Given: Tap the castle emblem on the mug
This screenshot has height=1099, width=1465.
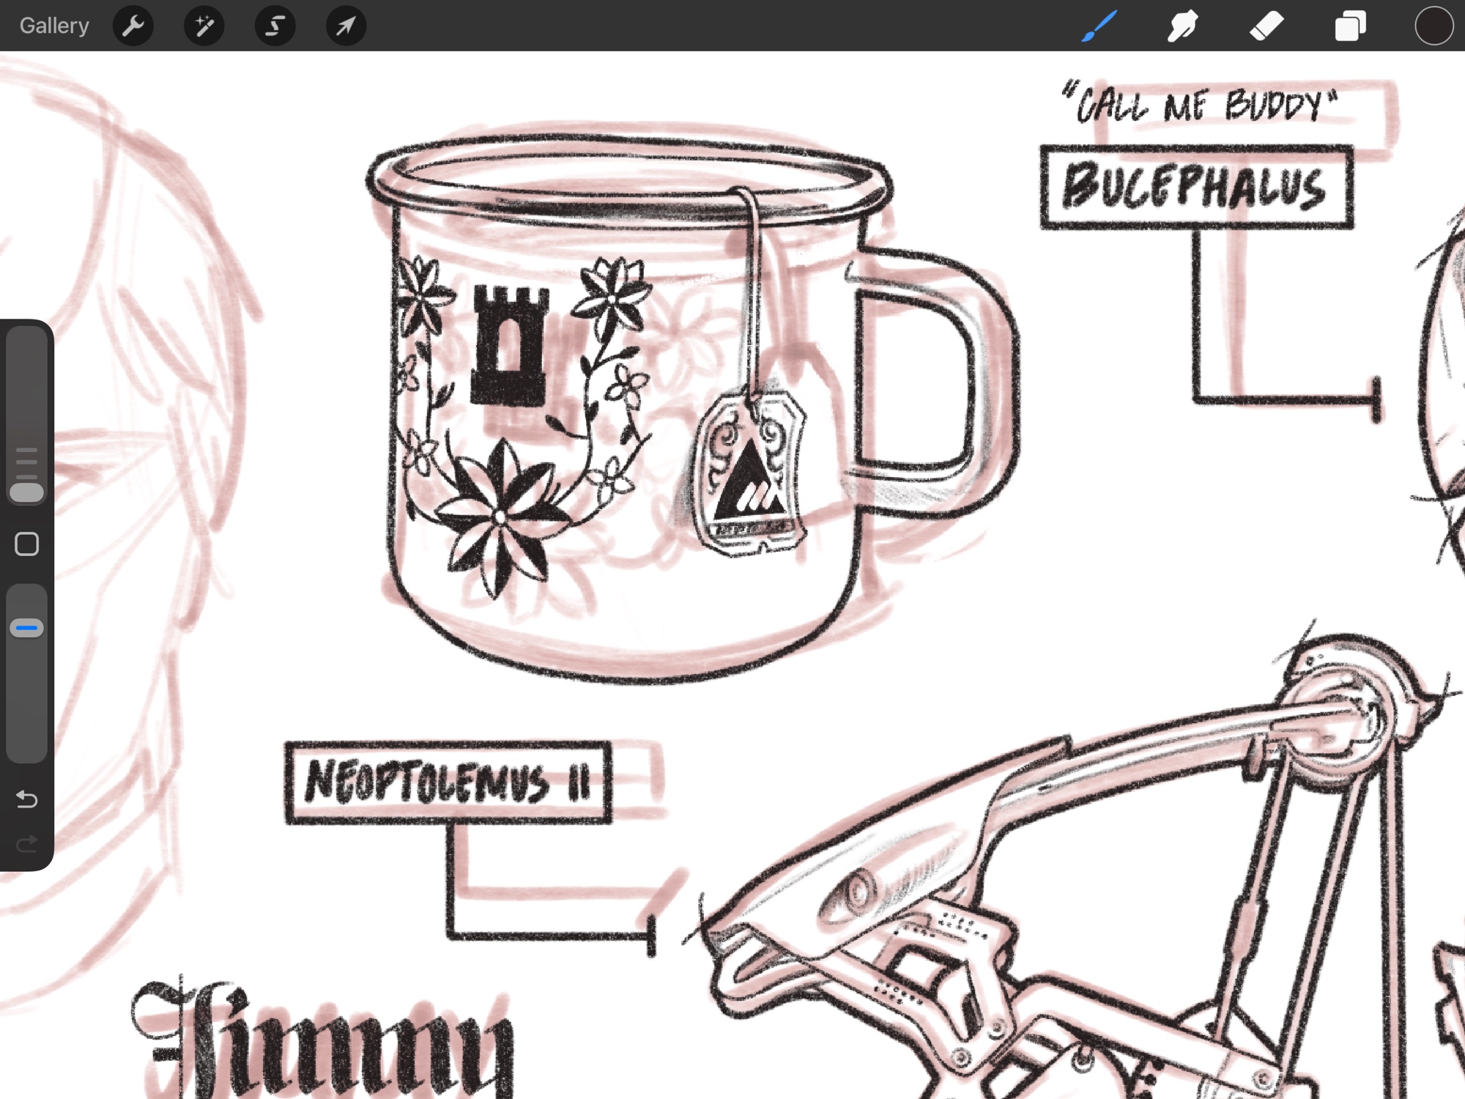Looking at the screenshot, I should click(510, 344).
